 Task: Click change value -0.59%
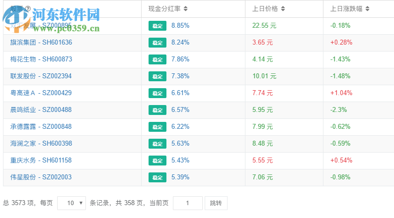(x=340, y=143)
